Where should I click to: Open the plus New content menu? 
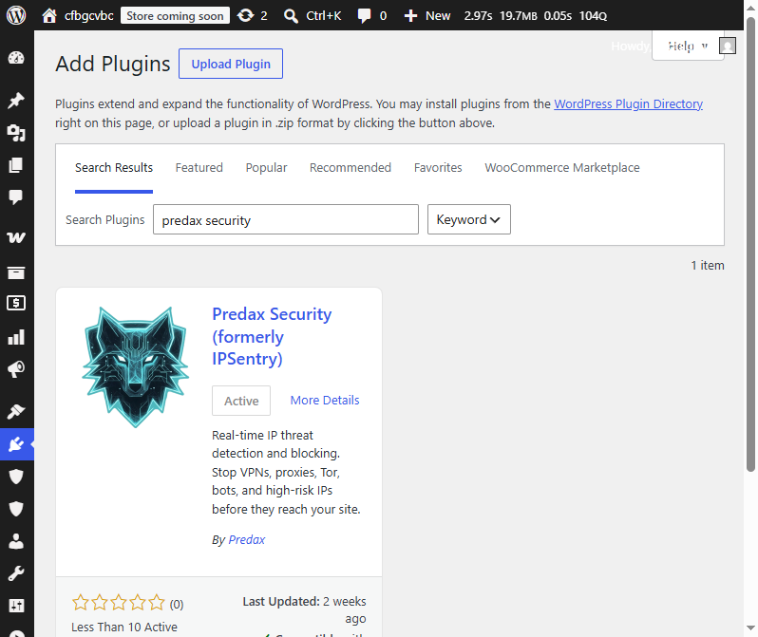pos(410,16)
